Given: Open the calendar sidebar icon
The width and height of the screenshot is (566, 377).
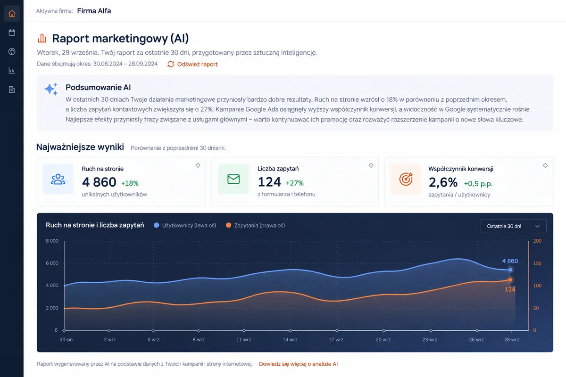Looking at the screenshot, I should 12,33.
